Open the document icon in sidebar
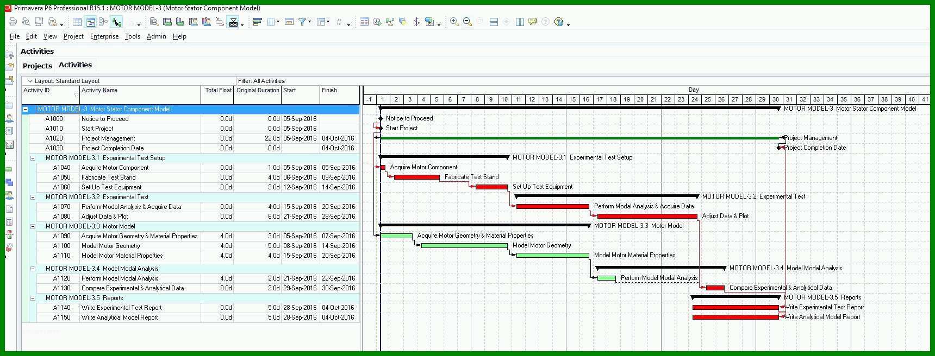The width and height of the screenshot is (935, 356). 9,208
